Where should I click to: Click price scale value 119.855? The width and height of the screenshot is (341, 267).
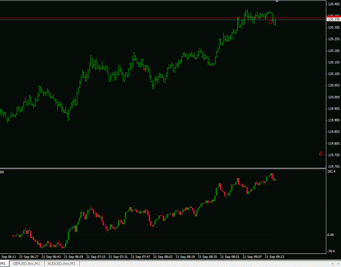[334, 132]
